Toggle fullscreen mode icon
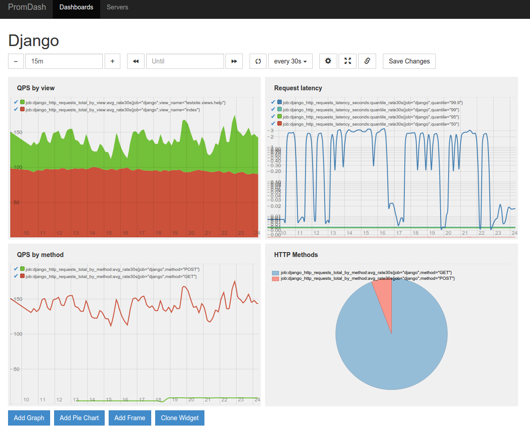This screenshot has width=530, height=430. pyautogui.click(x=348, y=61)
